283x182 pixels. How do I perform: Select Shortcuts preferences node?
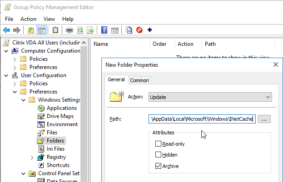pos(58,165)
